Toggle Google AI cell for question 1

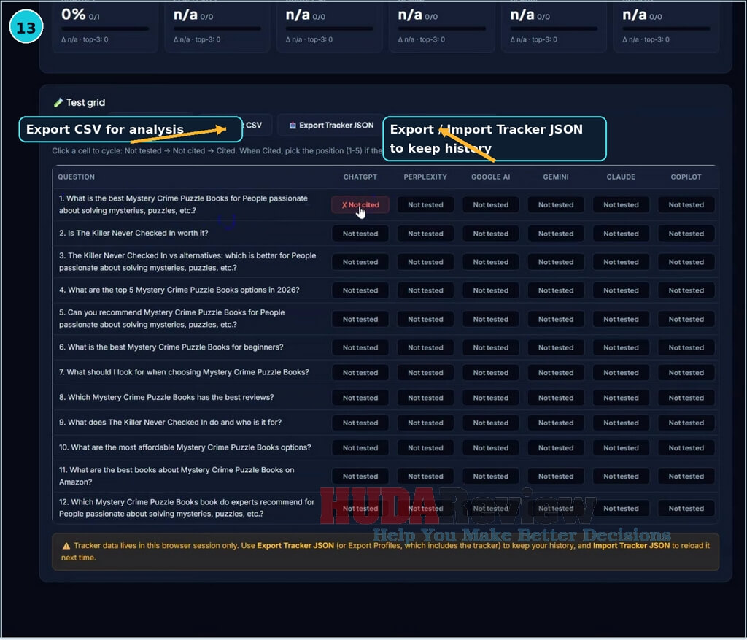tap(491, 205)
